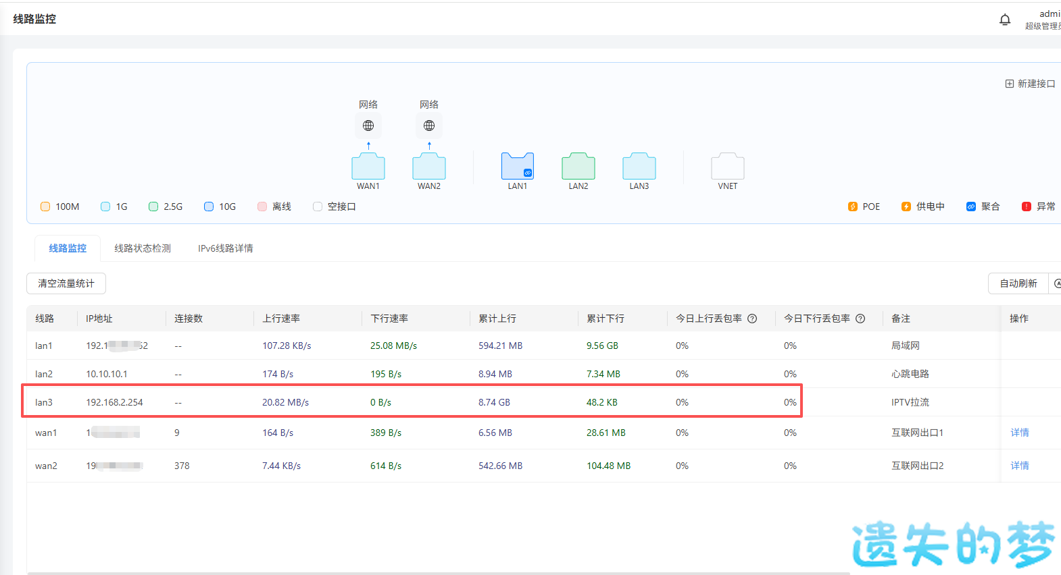The height and width of the screenshot is (575, 1061).
Task: Click the 供电中 legend icon
Action: [906, 207]
